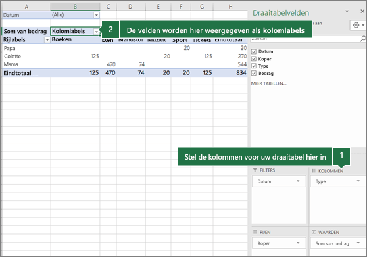
Task: Open the Rijlabels filter dropdown
Action: [47, 40]
